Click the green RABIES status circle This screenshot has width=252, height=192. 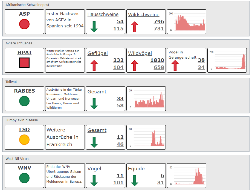pyautogui.click(x=24, y=101)
